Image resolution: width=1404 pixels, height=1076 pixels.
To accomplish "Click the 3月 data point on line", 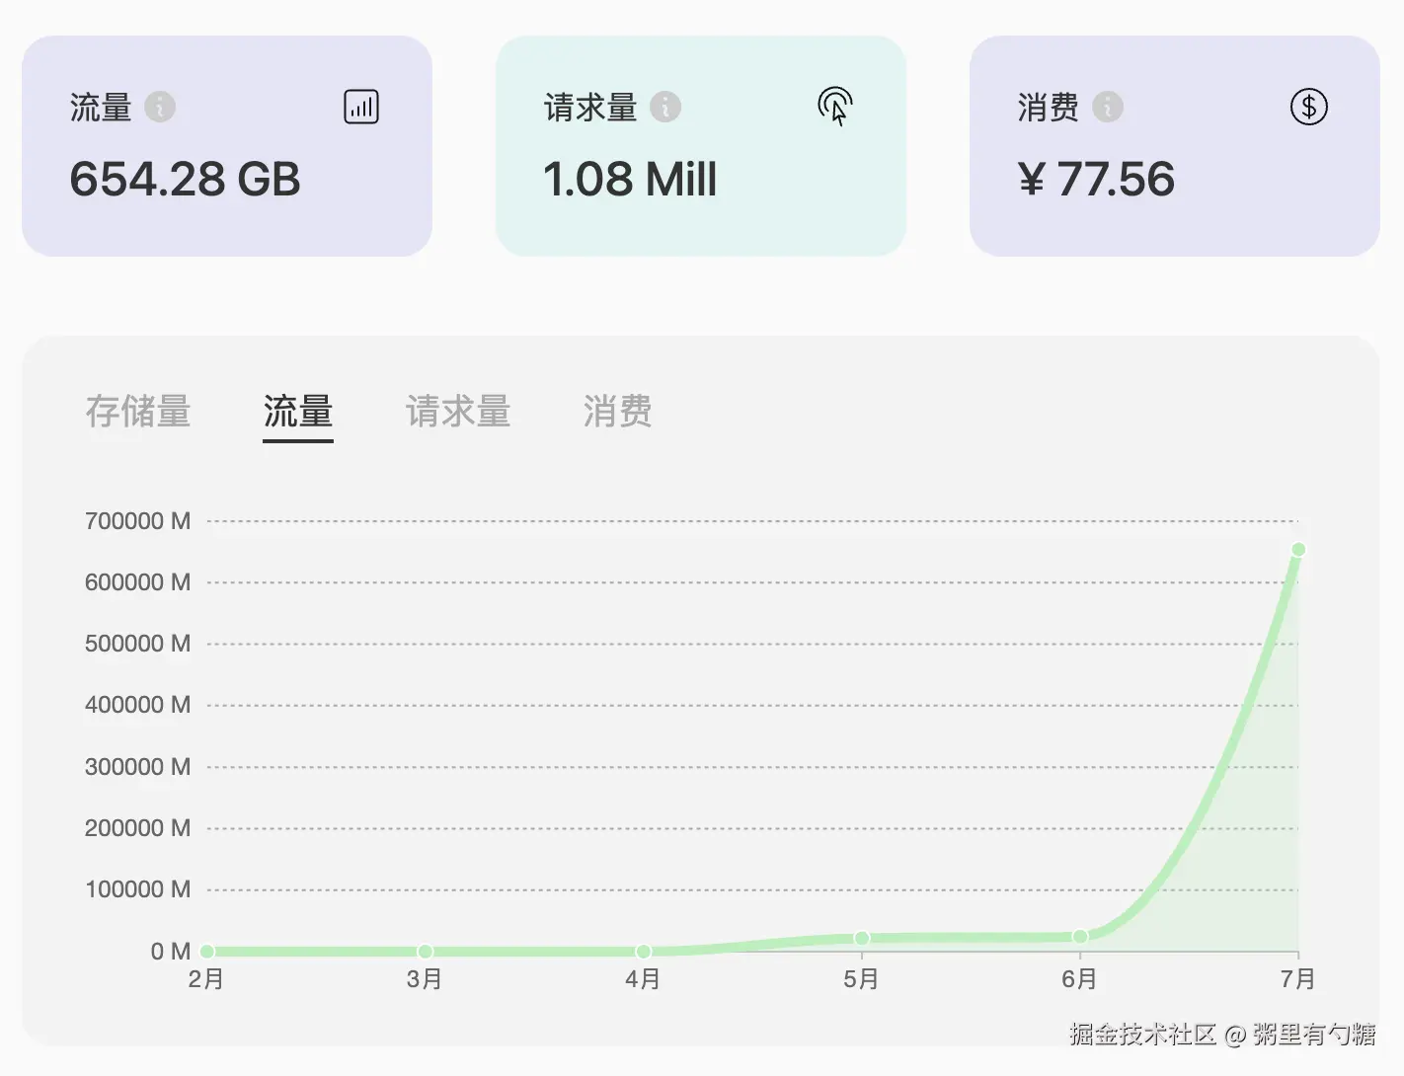I will [426, 952].
